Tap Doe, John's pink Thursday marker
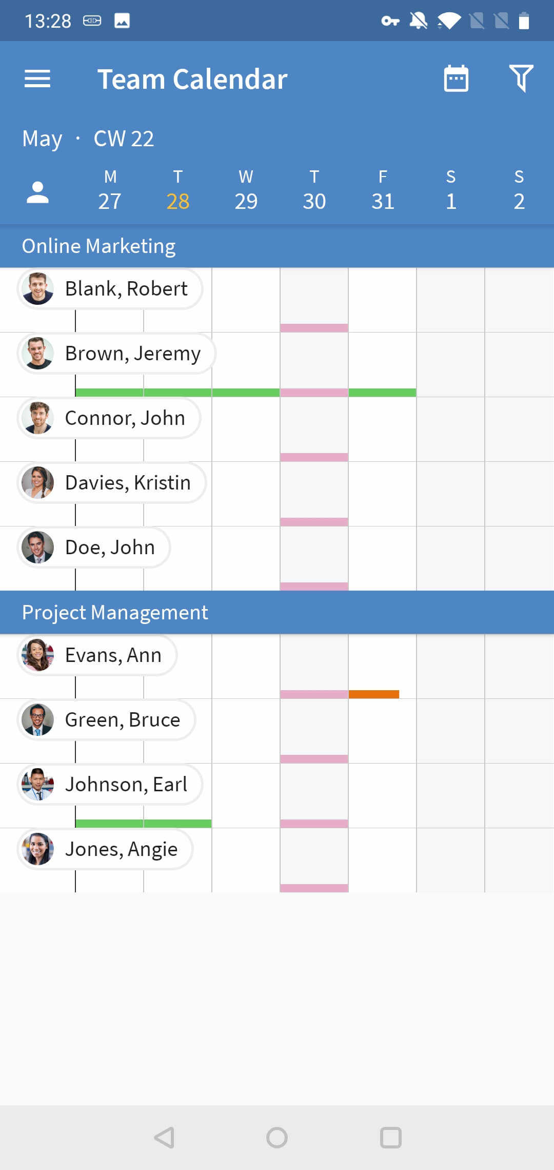The width and height of the screenshot is (554, 1170). [314, 586]
